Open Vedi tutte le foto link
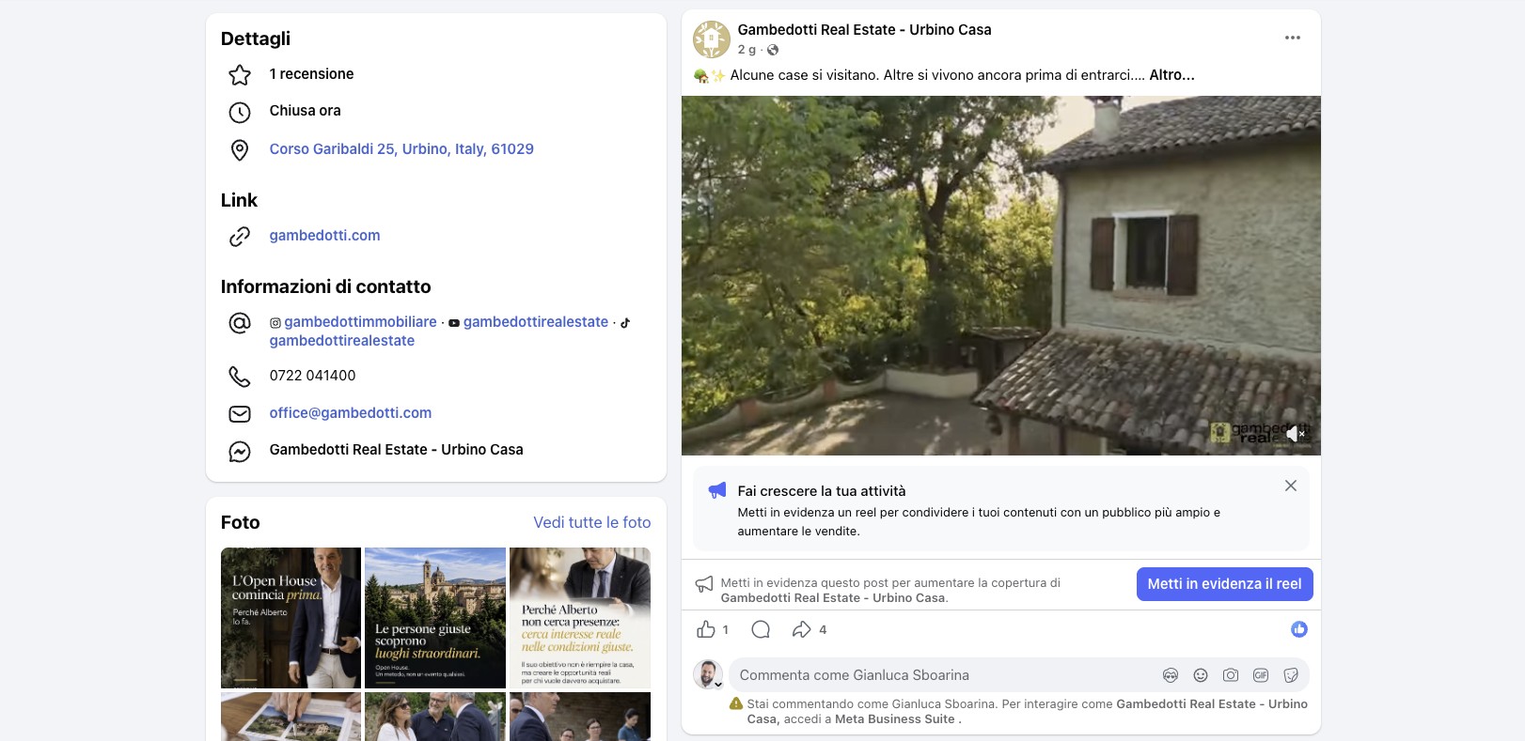 pyautogui.click(x=592, y=522)
